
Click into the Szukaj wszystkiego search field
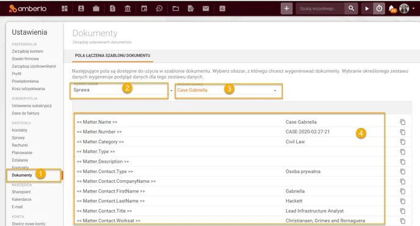pyautogui.click(x=320, y=9)
